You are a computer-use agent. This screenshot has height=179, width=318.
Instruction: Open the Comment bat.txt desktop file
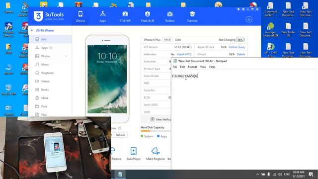tap(270, 9)
